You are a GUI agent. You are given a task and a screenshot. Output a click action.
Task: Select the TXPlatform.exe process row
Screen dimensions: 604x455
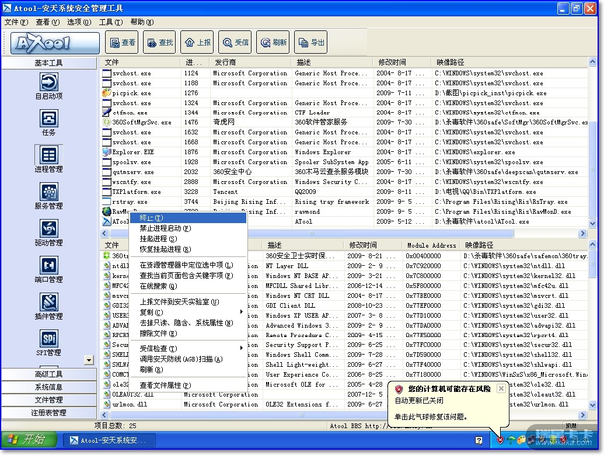point(345,192)
